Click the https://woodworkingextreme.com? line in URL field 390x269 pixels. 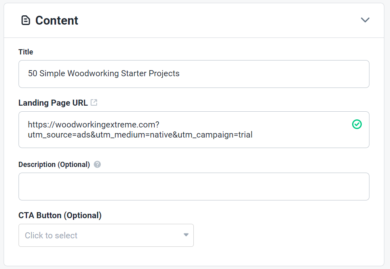click(x=94, y=125)
